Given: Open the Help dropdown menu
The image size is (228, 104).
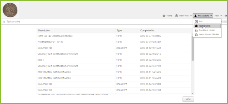Looking at the screenshot, I should pyautogui.click(x=218, y=16).
